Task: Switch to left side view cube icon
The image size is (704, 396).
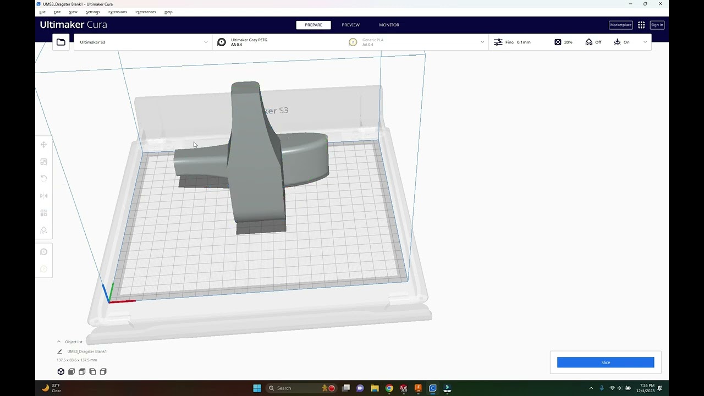Action: pyautogui.click(x=92, y=372)
